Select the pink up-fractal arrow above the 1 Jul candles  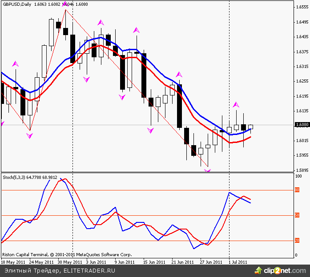236,105
